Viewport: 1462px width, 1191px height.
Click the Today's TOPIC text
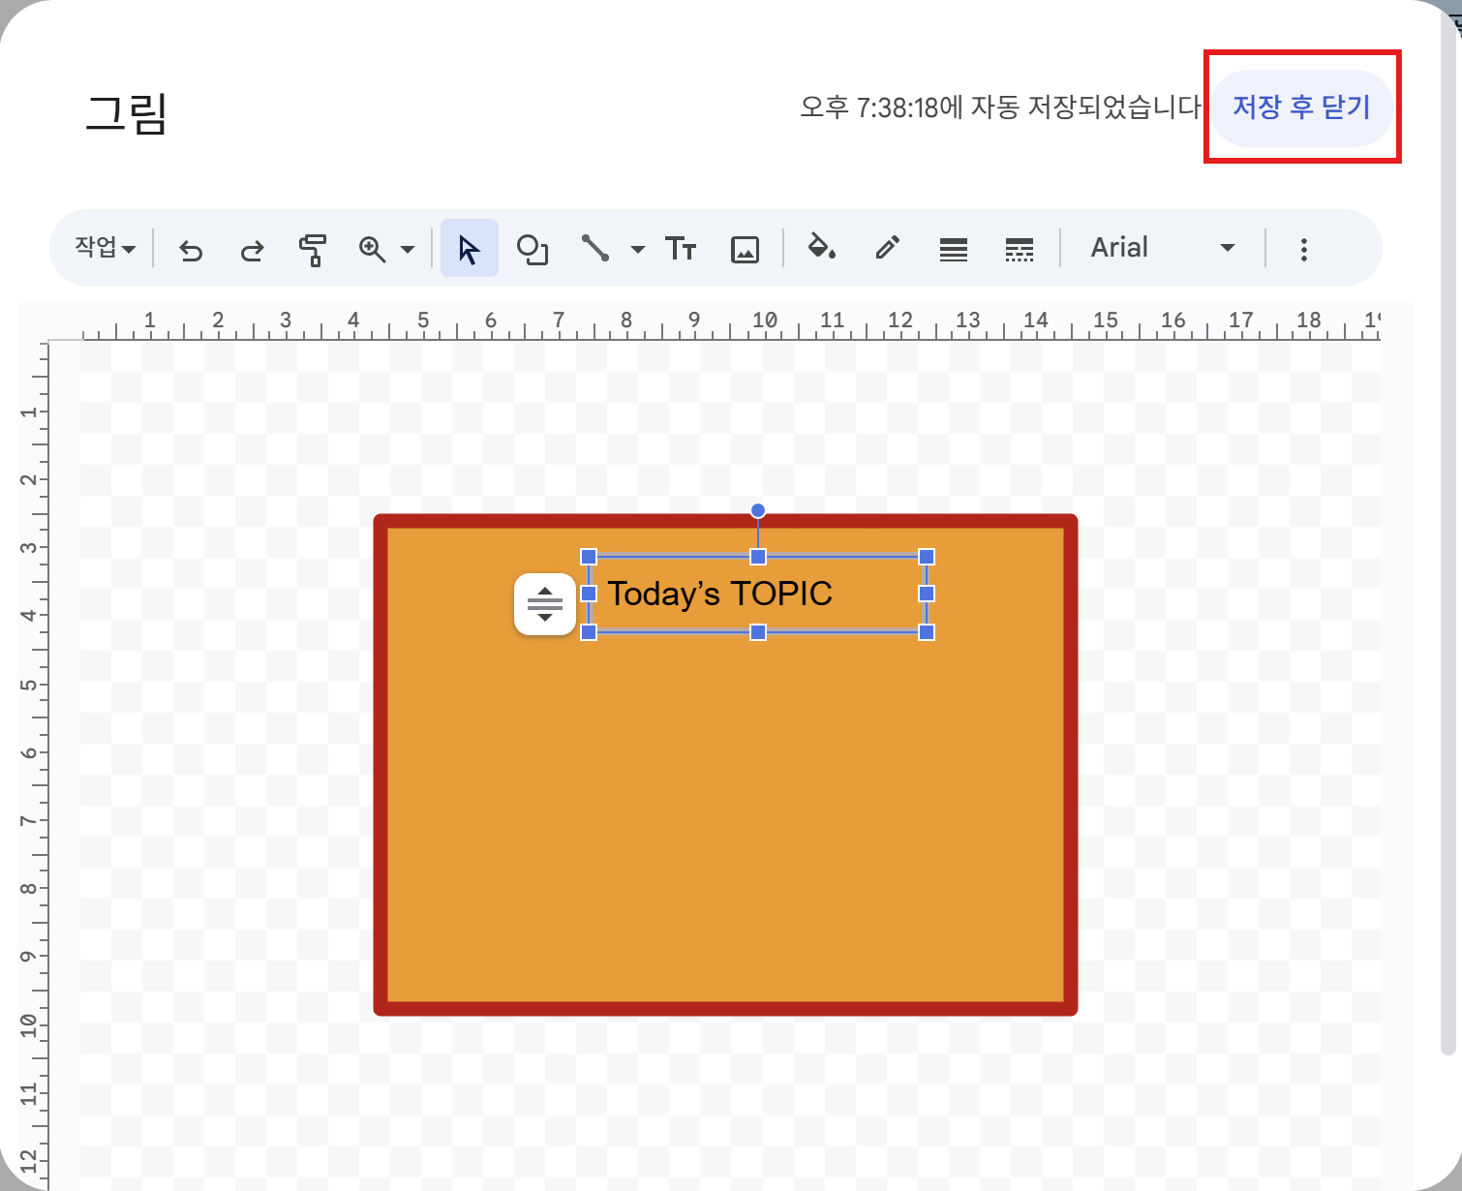pos(719,594)
